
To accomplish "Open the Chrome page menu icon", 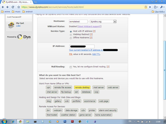I will pos(156,7).
